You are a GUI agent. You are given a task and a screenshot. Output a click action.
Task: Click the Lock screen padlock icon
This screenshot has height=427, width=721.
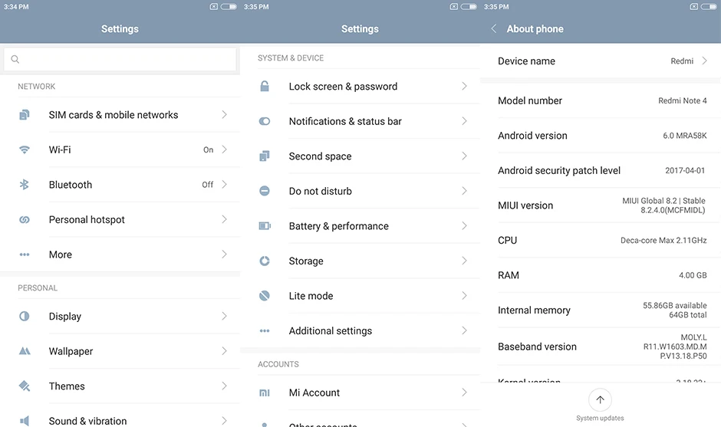265,86
